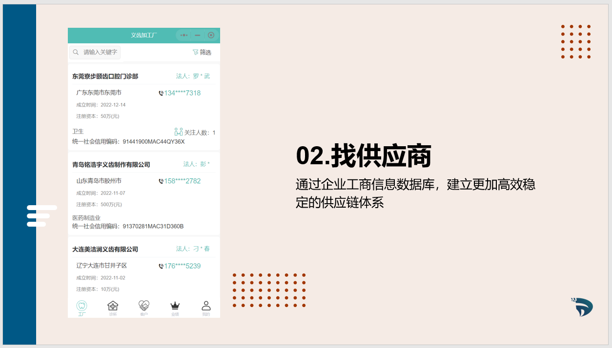The image size is (612, 348).
Task: Click credit code 91370281MAC31D360B
Action: pyautogui.click(x=153, y=227)
